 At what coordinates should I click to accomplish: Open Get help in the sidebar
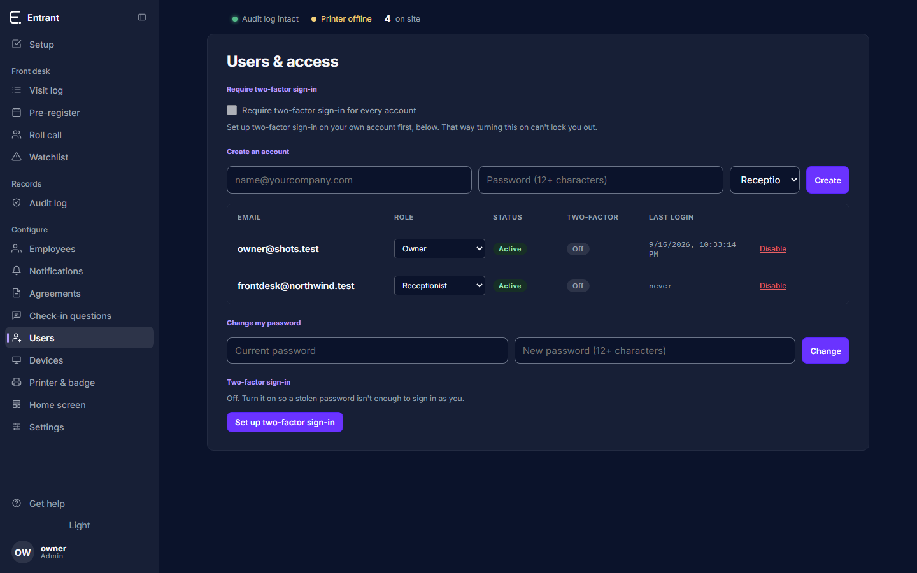[80, 504]
